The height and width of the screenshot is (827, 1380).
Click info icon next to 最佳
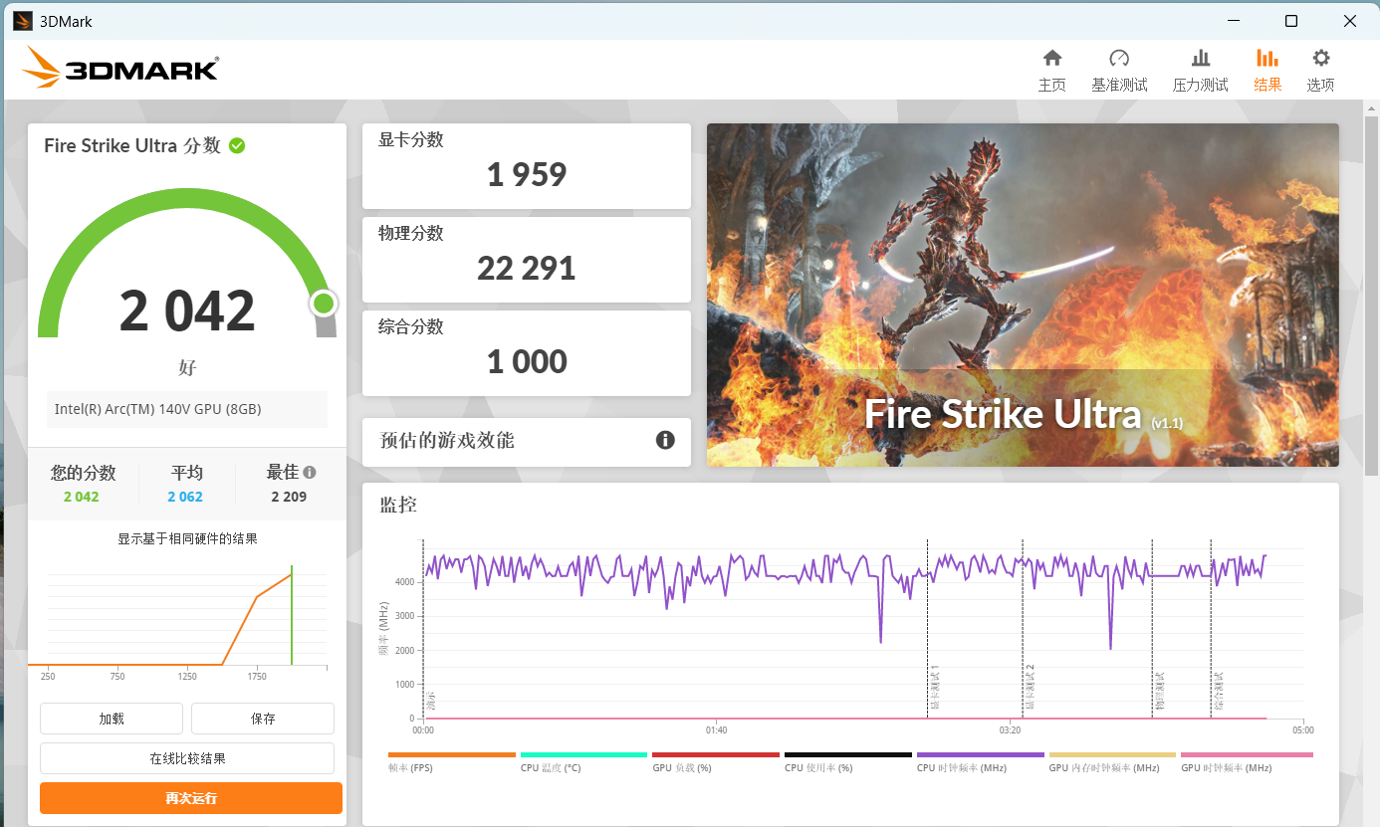pos(310,473)
